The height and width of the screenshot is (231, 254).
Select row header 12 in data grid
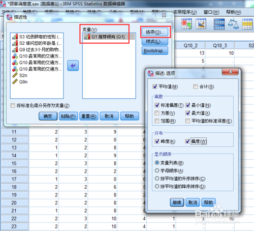coord(14,140)
